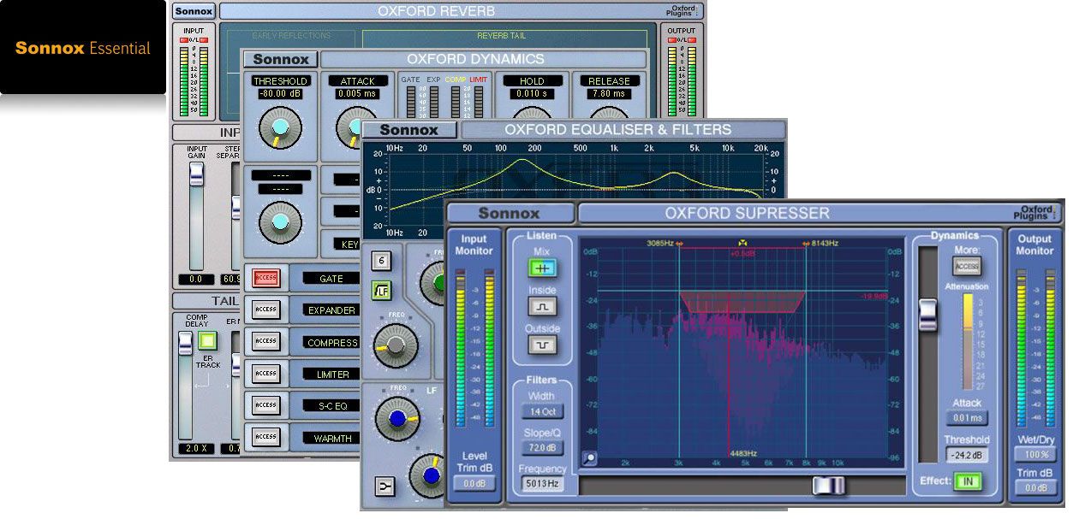1091x519 pixels.
Task: Click the blue LF FREQ knob in Equaliser
Action: coord(396,420)
